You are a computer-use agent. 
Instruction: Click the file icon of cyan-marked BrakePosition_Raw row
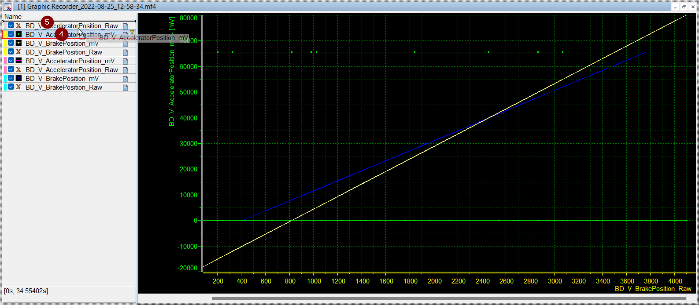coord(126,87)
